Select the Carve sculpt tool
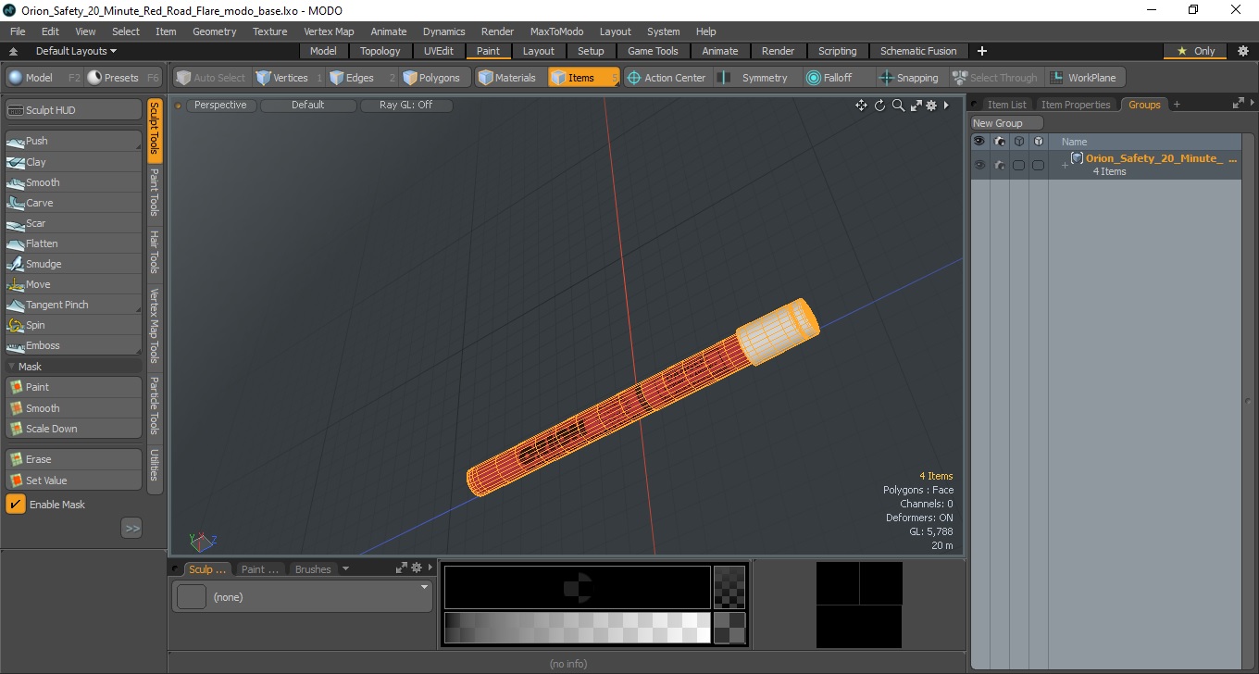 pos(73,203)
